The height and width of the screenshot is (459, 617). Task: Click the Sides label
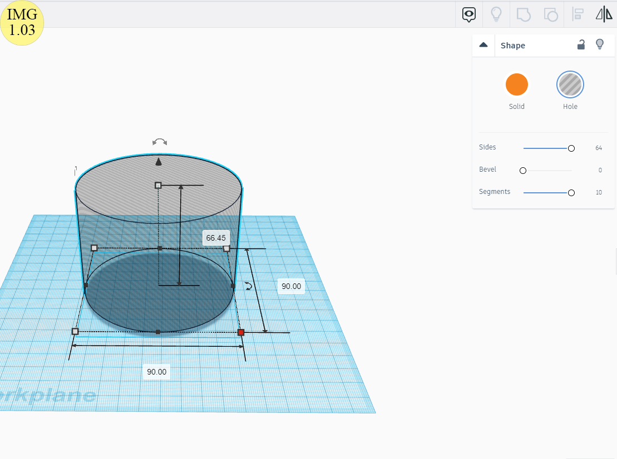[487, 147]
